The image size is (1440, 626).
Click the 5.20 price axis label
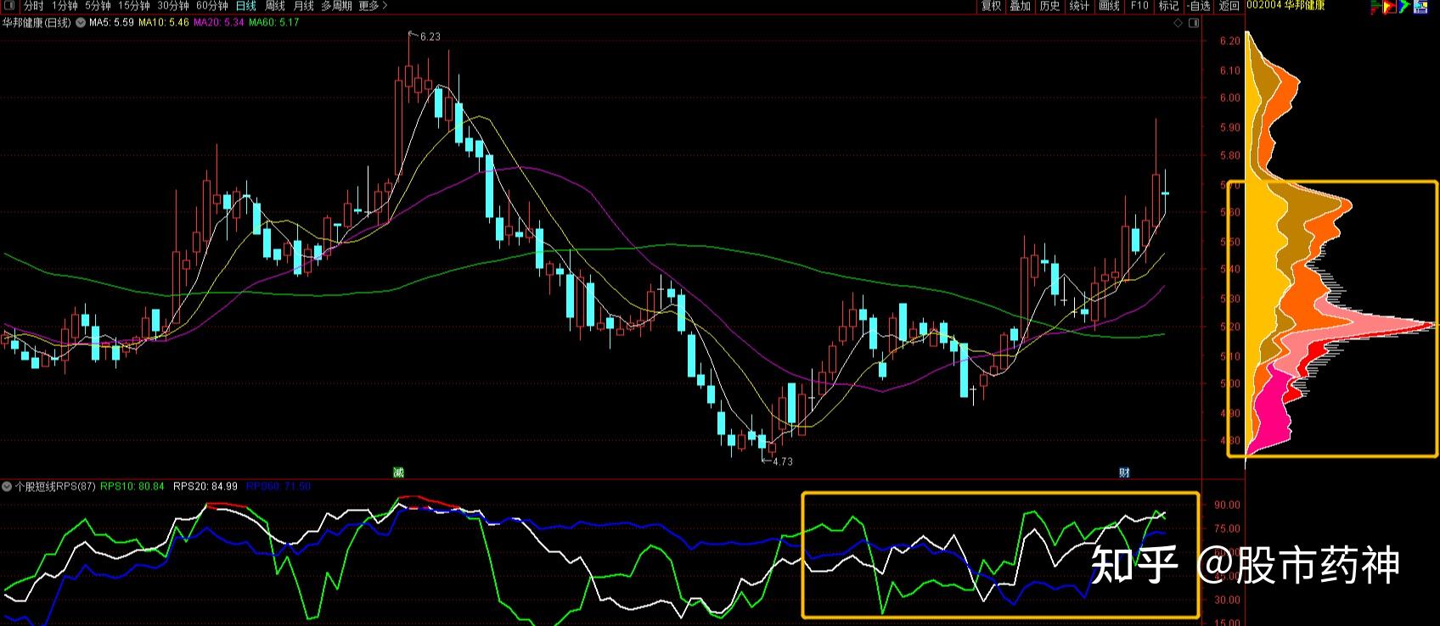(1229, 327)
